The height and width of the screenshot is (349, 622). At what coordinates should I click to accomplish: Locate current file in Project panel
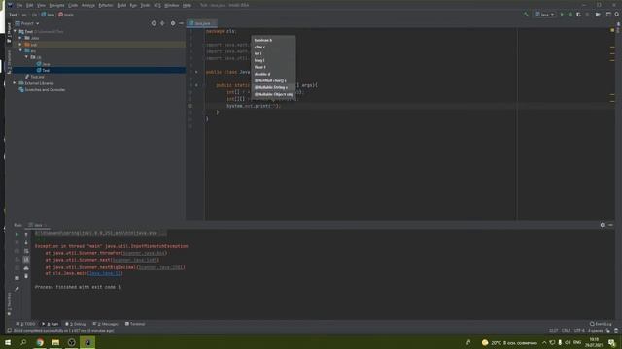pyautogui.click(x=154, y=23)
